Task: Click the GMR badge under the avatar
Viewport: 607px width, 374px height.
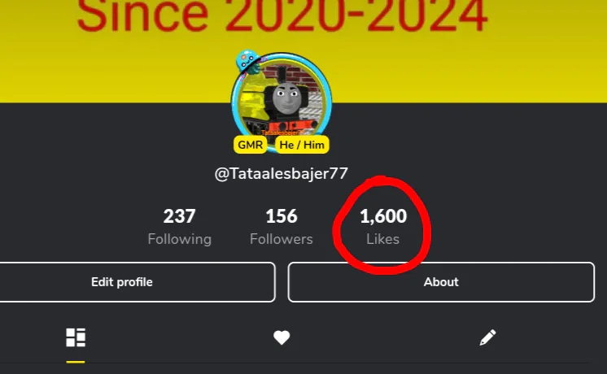Action: pyautogui.click(x=250, y=145)
